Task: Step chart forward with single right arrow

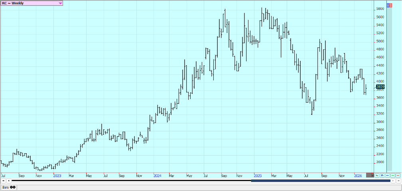Action: [393, 181]
